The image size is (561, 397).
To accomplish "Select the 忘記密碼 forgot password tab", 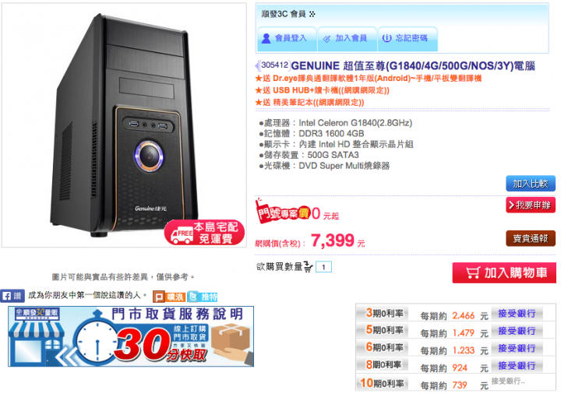I will [408, 38].
